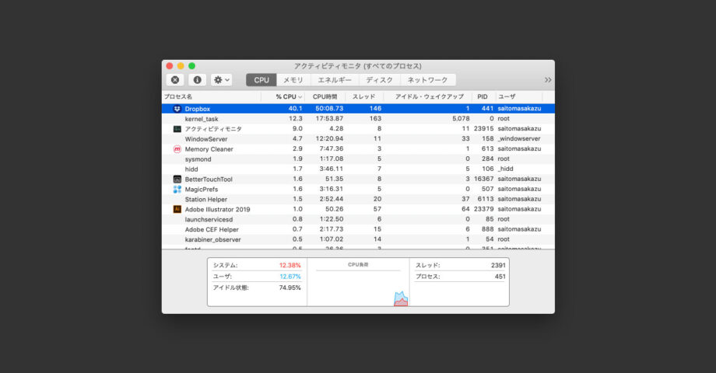Image resolution: width=716 pixels, height=373 pixels.
Task: Select the WindowServer process row
Action: [311, 139]
